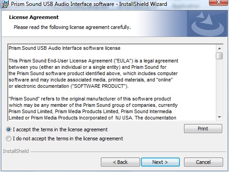
Task: Go to the previous step with Back
Action: (x=120, y=162)
